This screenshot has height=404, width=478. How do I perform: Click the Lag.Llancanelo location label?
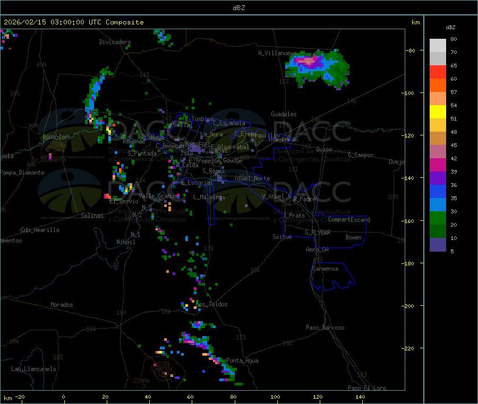coord(33,369)
